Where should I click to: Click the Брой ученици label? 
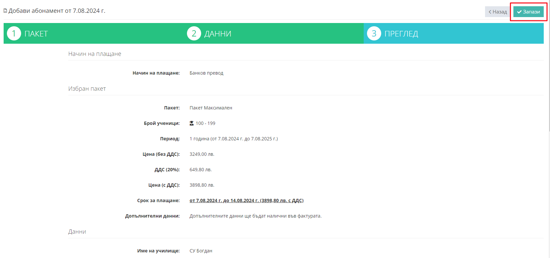pyautogui.click(x=162, y=123)
